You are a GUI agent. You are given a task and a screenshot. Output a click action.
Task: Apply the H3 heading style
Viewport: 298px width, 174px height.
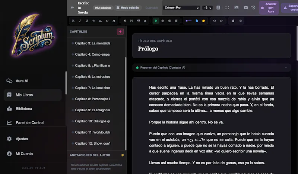point(138,21)
